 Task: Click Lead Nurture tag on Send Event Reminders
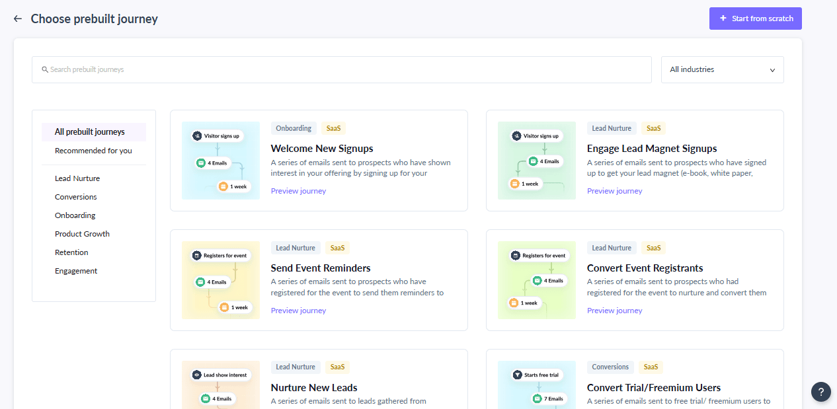(x=296, y=248)
